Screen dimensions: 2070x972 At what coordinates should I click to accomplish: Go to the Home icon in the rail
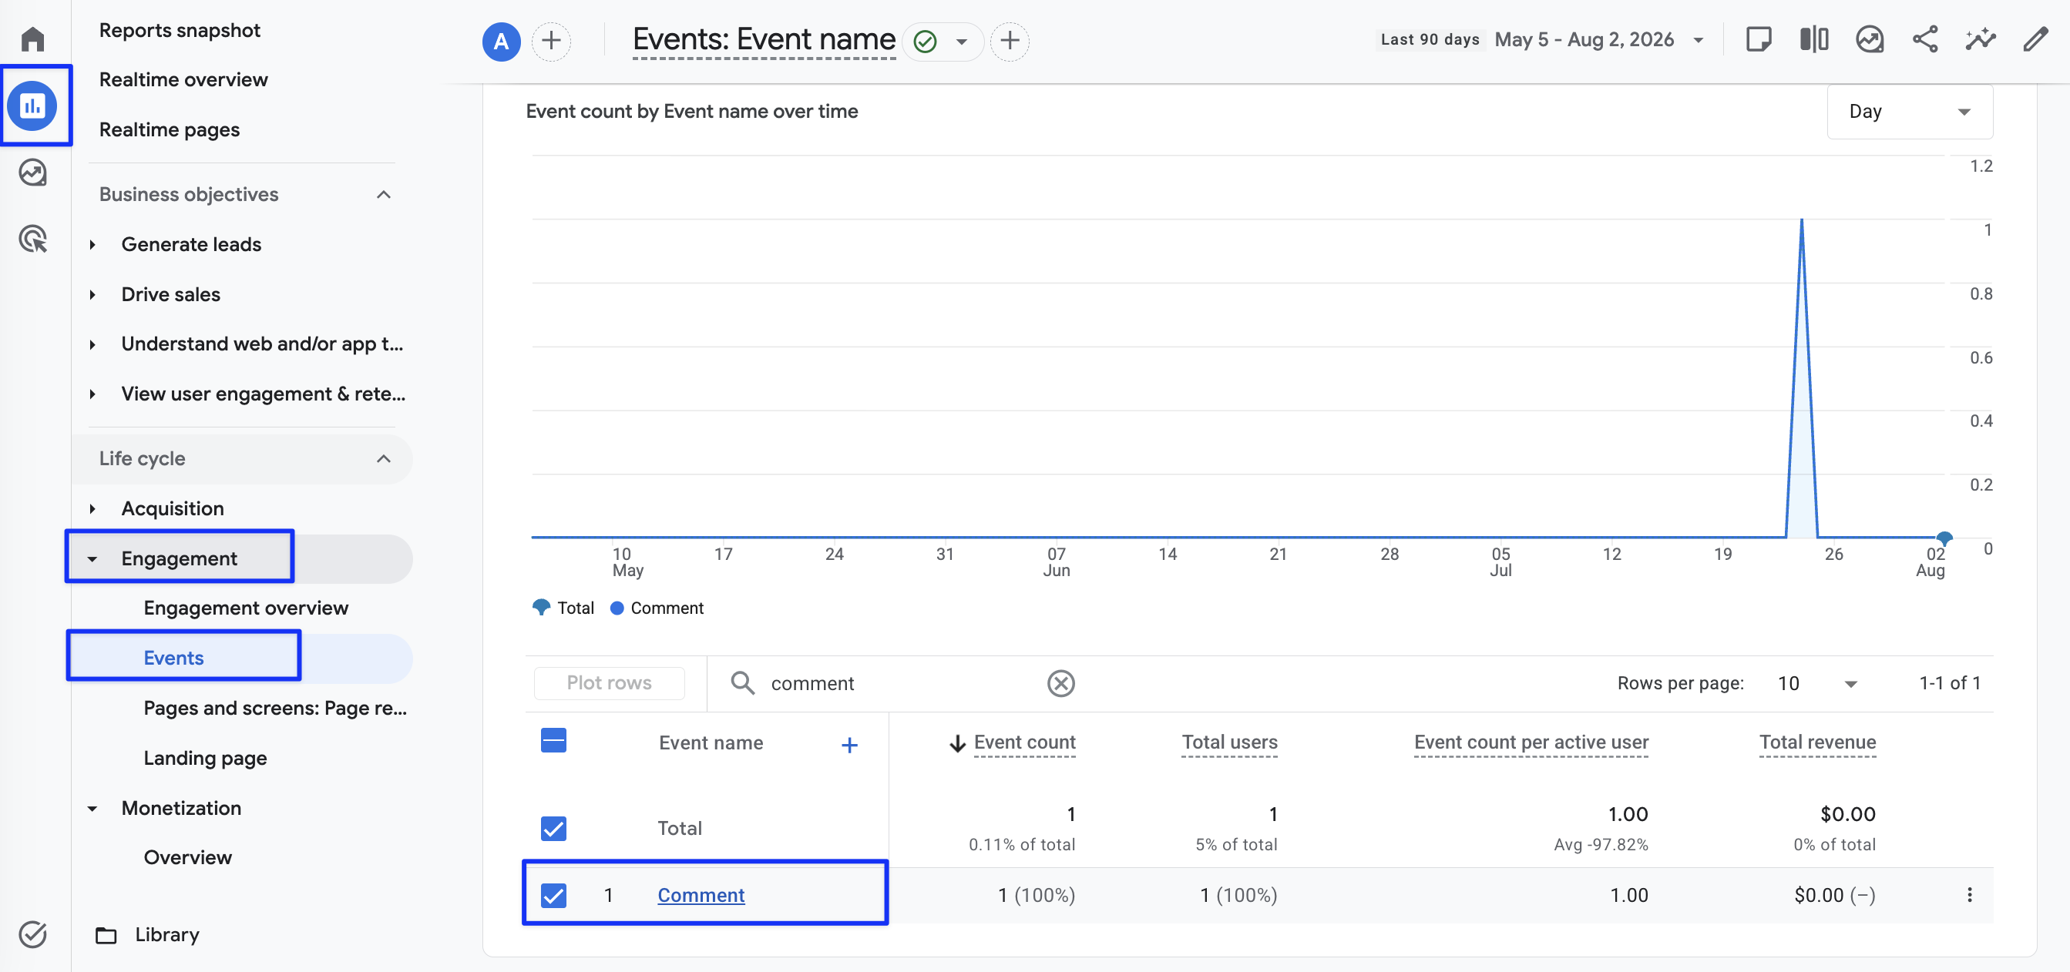(x=33, y=39)
